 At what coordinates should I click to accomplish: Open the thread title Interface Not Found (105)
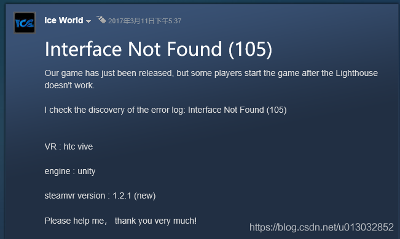point(159,49)
